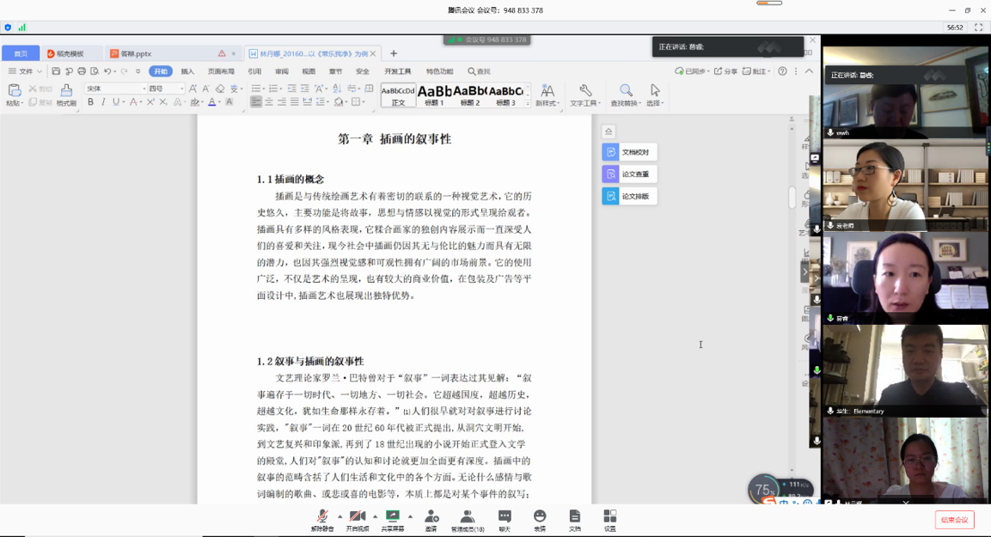This screenshot has height=537, width=991.
Task: Click the print icon in the quick toolbar
Action: tap(82, 71)
